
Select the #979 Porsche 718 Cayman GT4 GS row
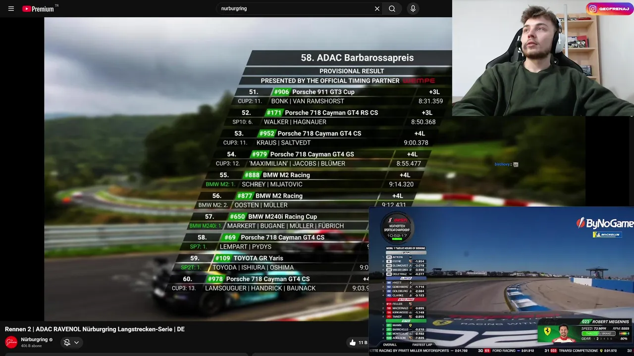(x=319, y=154)
